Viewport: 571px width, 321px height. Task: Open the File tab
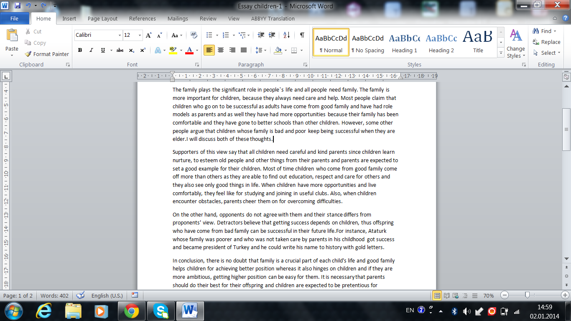pos(14,18)
